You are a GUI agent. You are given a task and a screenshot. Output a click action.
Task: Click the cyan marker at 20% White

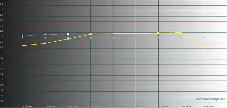click(x=45, y=38)
